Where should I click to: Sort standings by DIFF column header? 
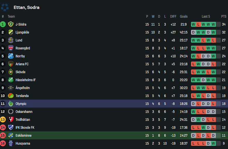173,17
